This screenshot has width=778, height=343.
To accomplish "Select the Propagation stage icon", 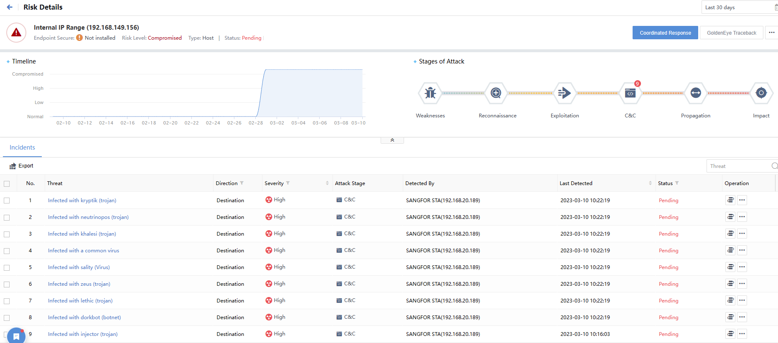I will (x=696, y=93).
